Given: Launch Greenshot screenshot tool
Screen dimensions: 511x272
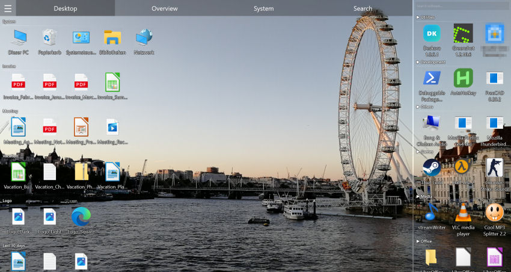Looking at the screenshot, I should 463,40.
